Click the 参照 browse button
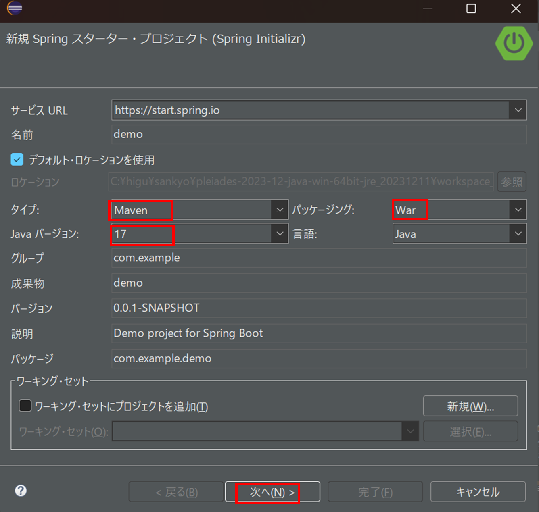 point(512,182)
